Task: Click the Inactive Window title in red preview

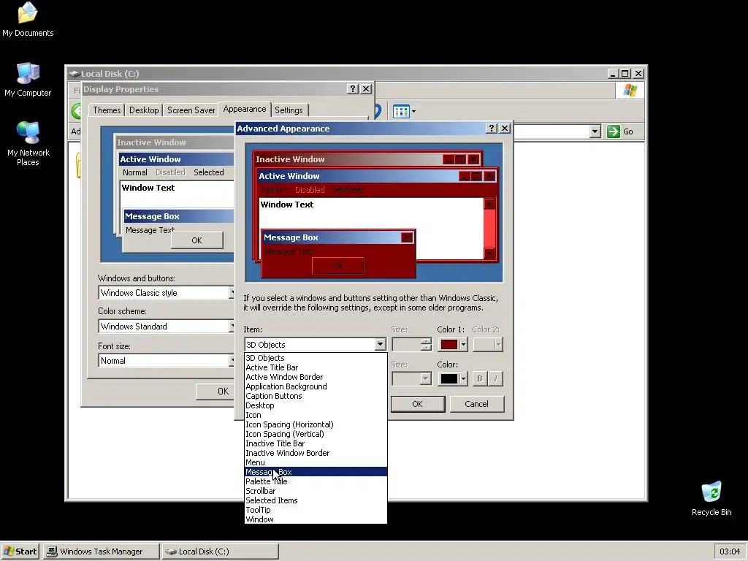Action: coord(290,159)
